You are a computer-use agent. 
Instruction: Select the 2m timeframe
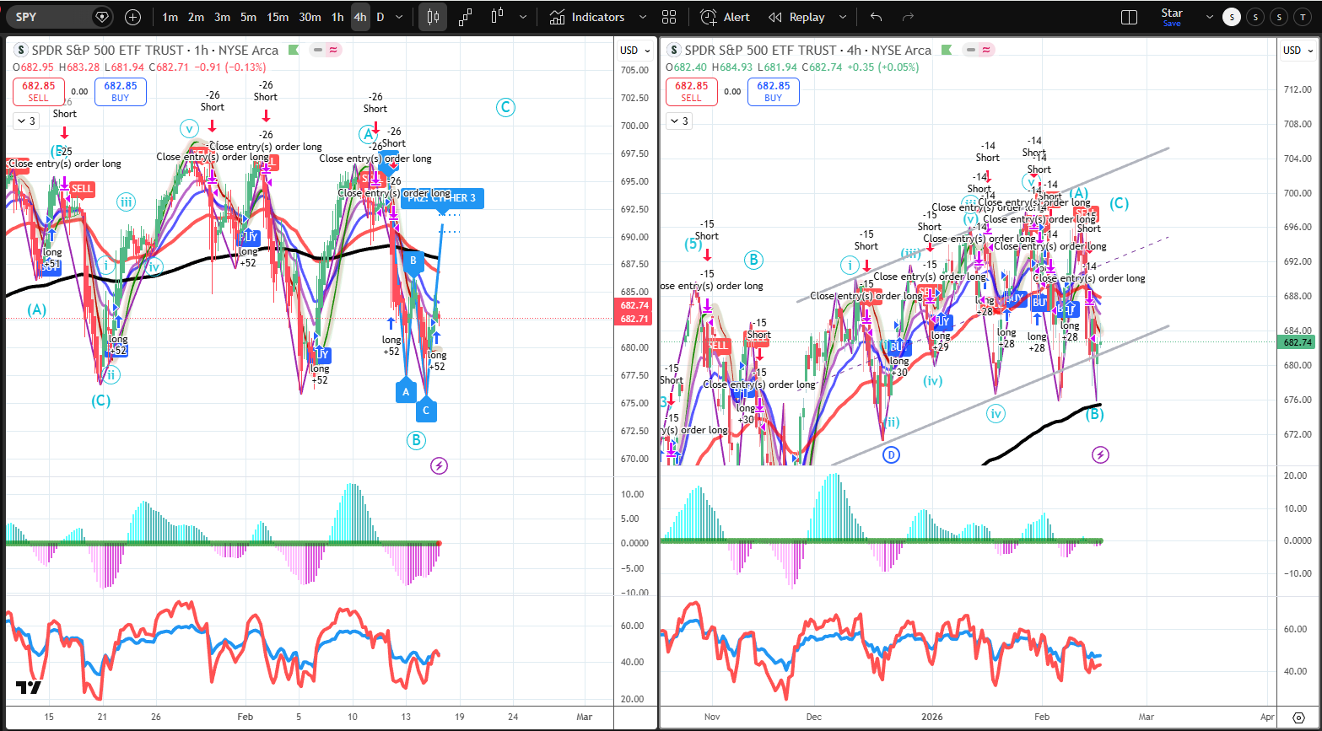pyautogui.click(x=196, y=17)
